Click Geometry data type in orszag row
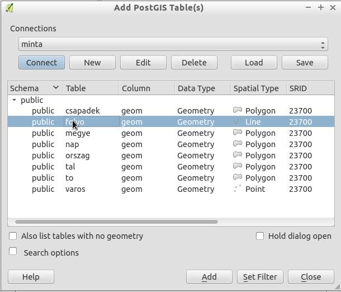This screenshot has width=341, height=292. (x=196, y=156)
